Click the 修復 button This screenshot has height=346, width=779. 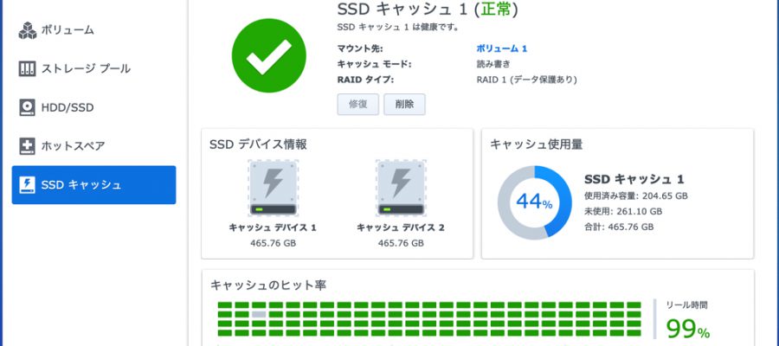(357, 105)
